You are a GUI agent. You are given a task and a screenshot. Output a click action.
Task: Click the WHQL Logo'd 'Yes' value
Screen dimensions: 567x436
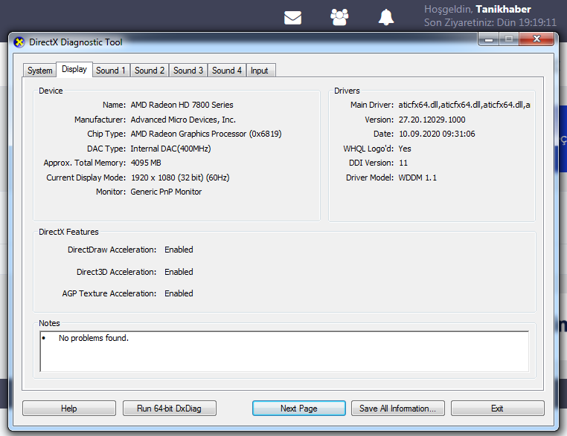405,149
